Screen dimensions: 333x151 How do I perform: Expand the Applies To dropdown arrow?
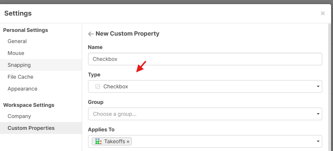tap(318, 141)
